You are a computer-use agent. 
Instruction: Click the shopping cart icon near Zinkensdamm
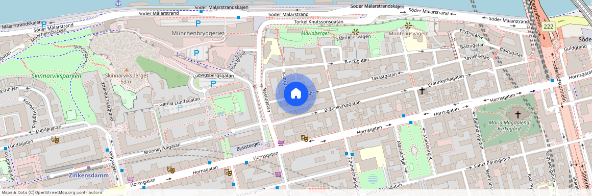point(130,179)
